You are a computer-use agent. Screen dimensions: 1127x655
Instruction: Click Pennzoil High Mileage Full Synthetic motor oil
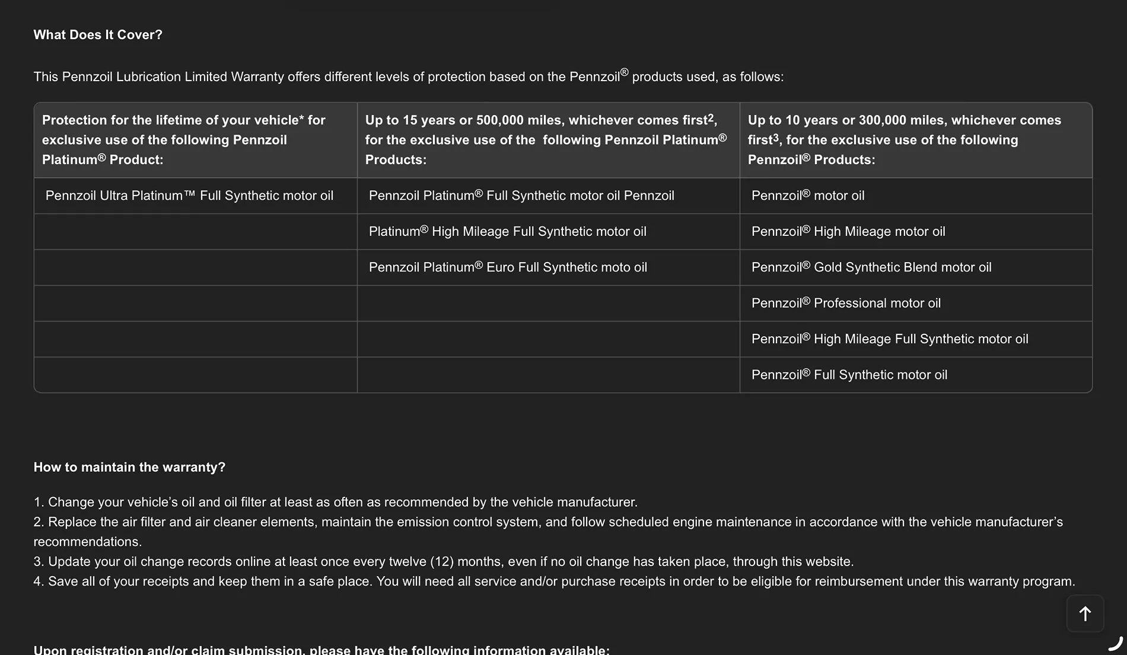pyautogui.click(x=916, y=339)
